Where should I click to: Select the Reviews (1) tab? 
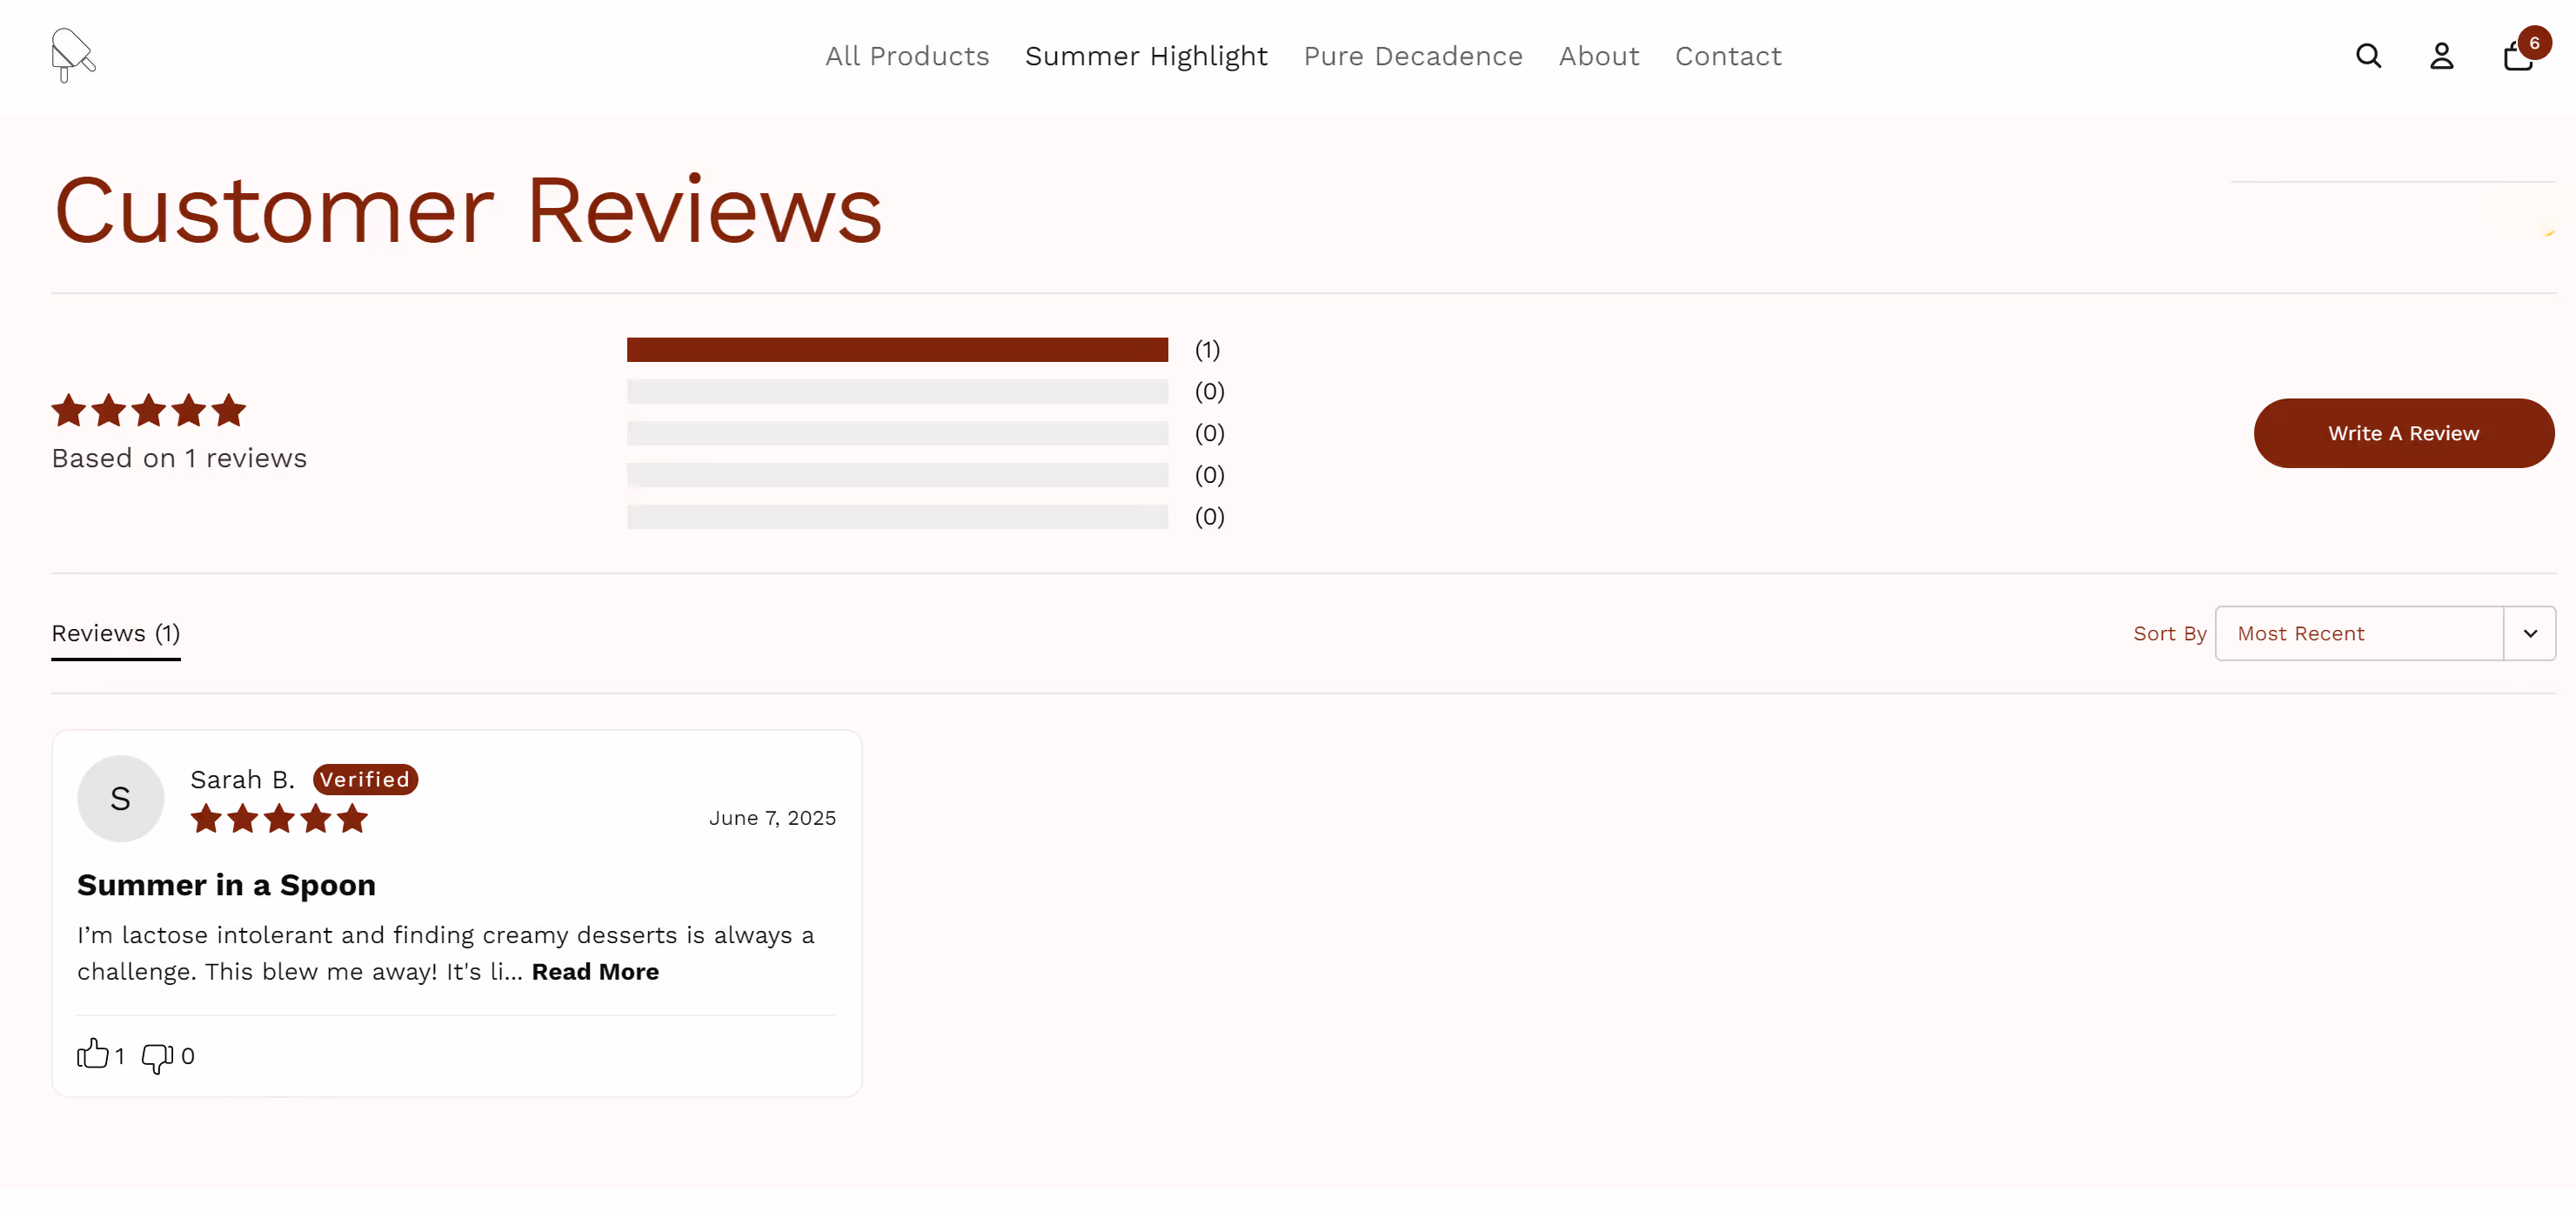(116, 633)
